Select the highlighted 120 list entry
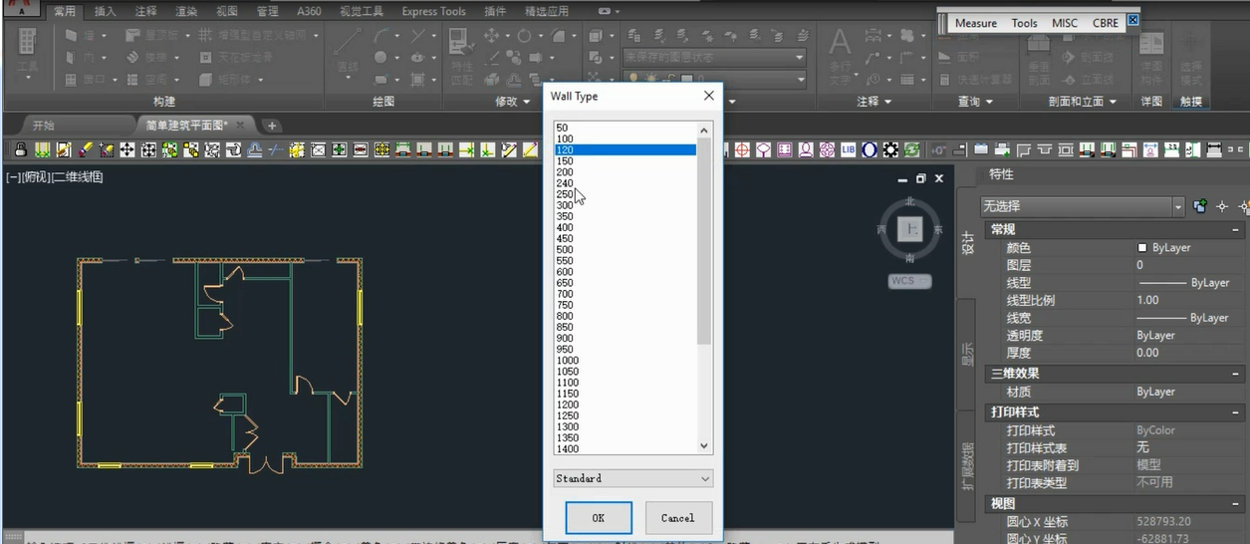 625,150
